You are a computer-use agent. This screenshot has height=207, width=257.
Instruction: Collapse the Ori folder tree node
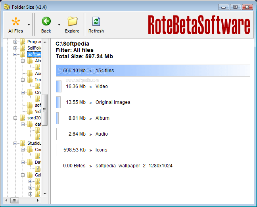click(23, 93)
